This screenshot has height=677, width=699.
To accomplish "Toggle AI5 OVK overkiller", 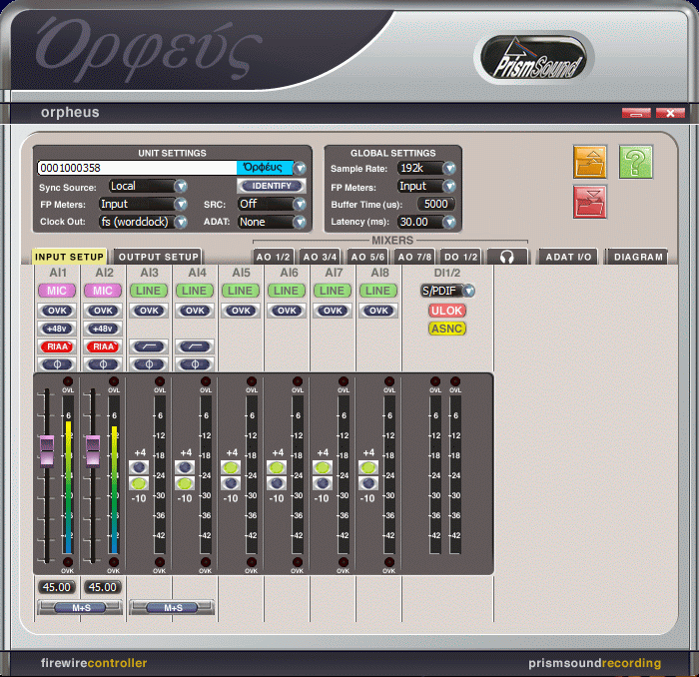I will [x=241, y=311].
